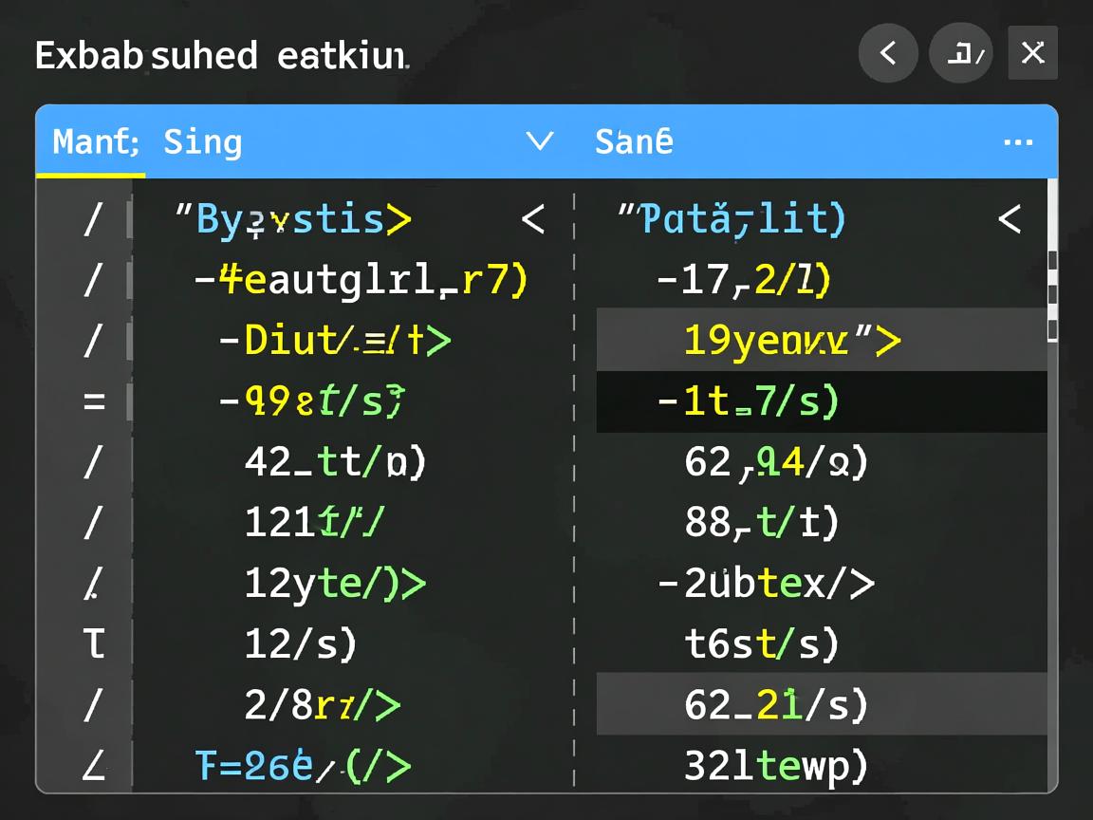This screenshot has height=820, width=1093.
Task: Open the three-dots more options menu
Action: tap(1018, 142)
